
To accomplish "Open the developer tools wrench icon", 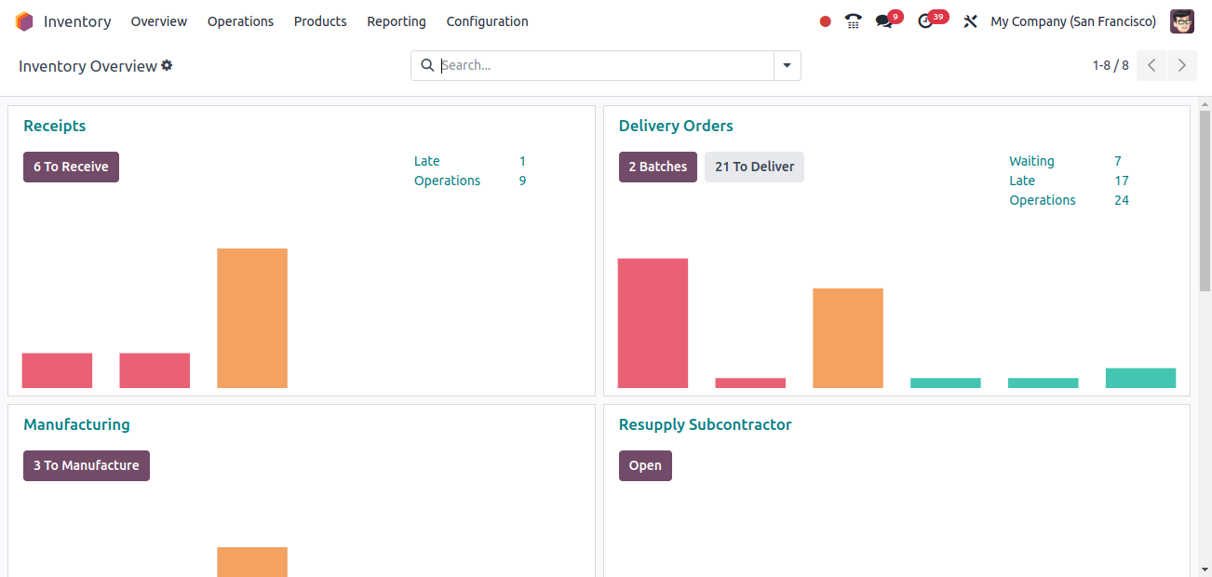I will [970, 21].
